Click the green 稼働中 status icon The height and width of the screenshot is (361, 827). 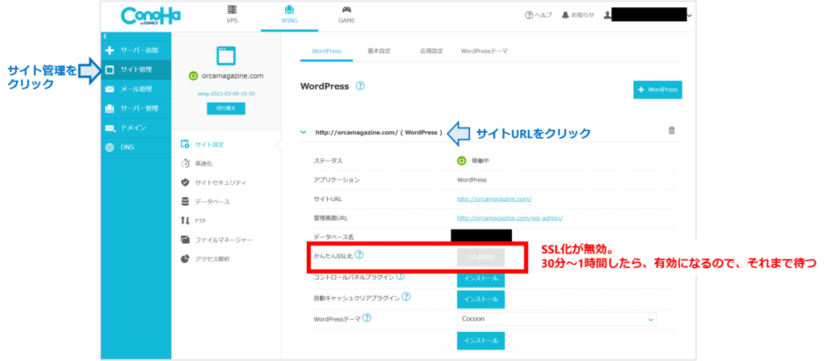tap(461, 161)
